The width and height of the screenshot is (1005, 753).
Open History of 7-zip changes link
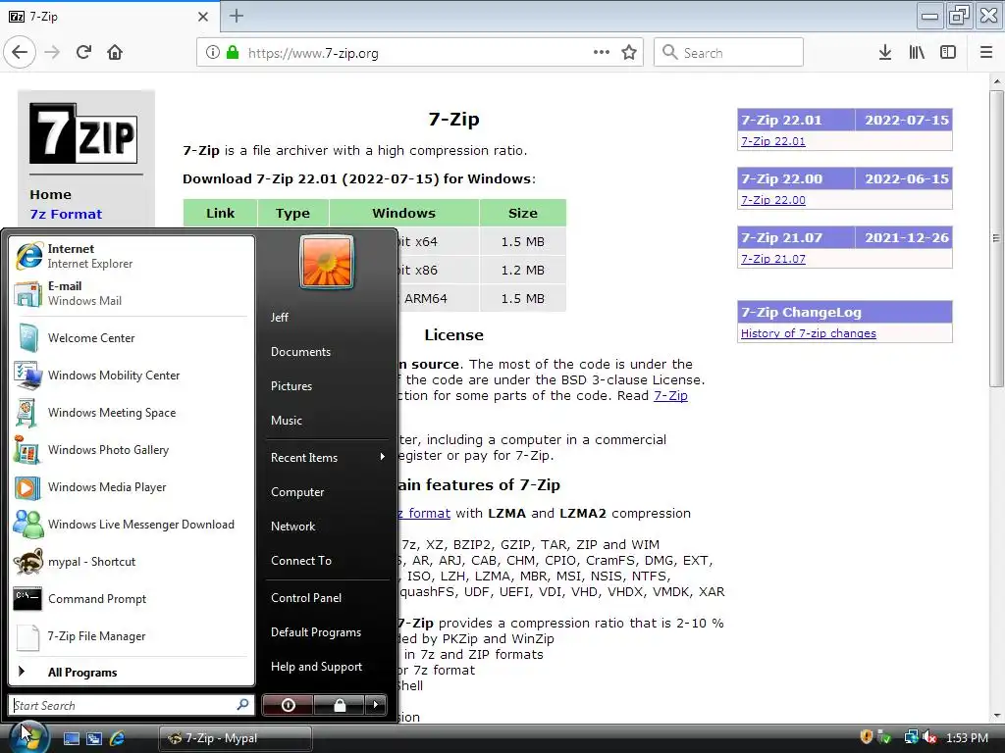[809, 333]
